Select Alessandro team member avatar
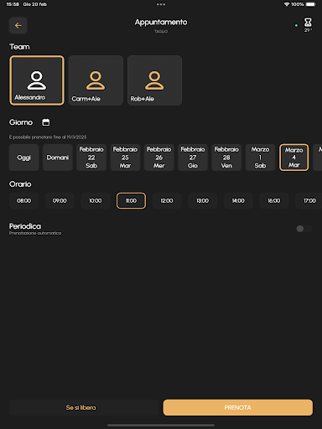This screenshot has width=322, height=429. pyautogui.click(x=37, y=80)
